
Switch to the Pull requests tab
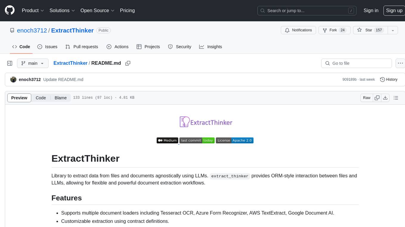(82, 47)
